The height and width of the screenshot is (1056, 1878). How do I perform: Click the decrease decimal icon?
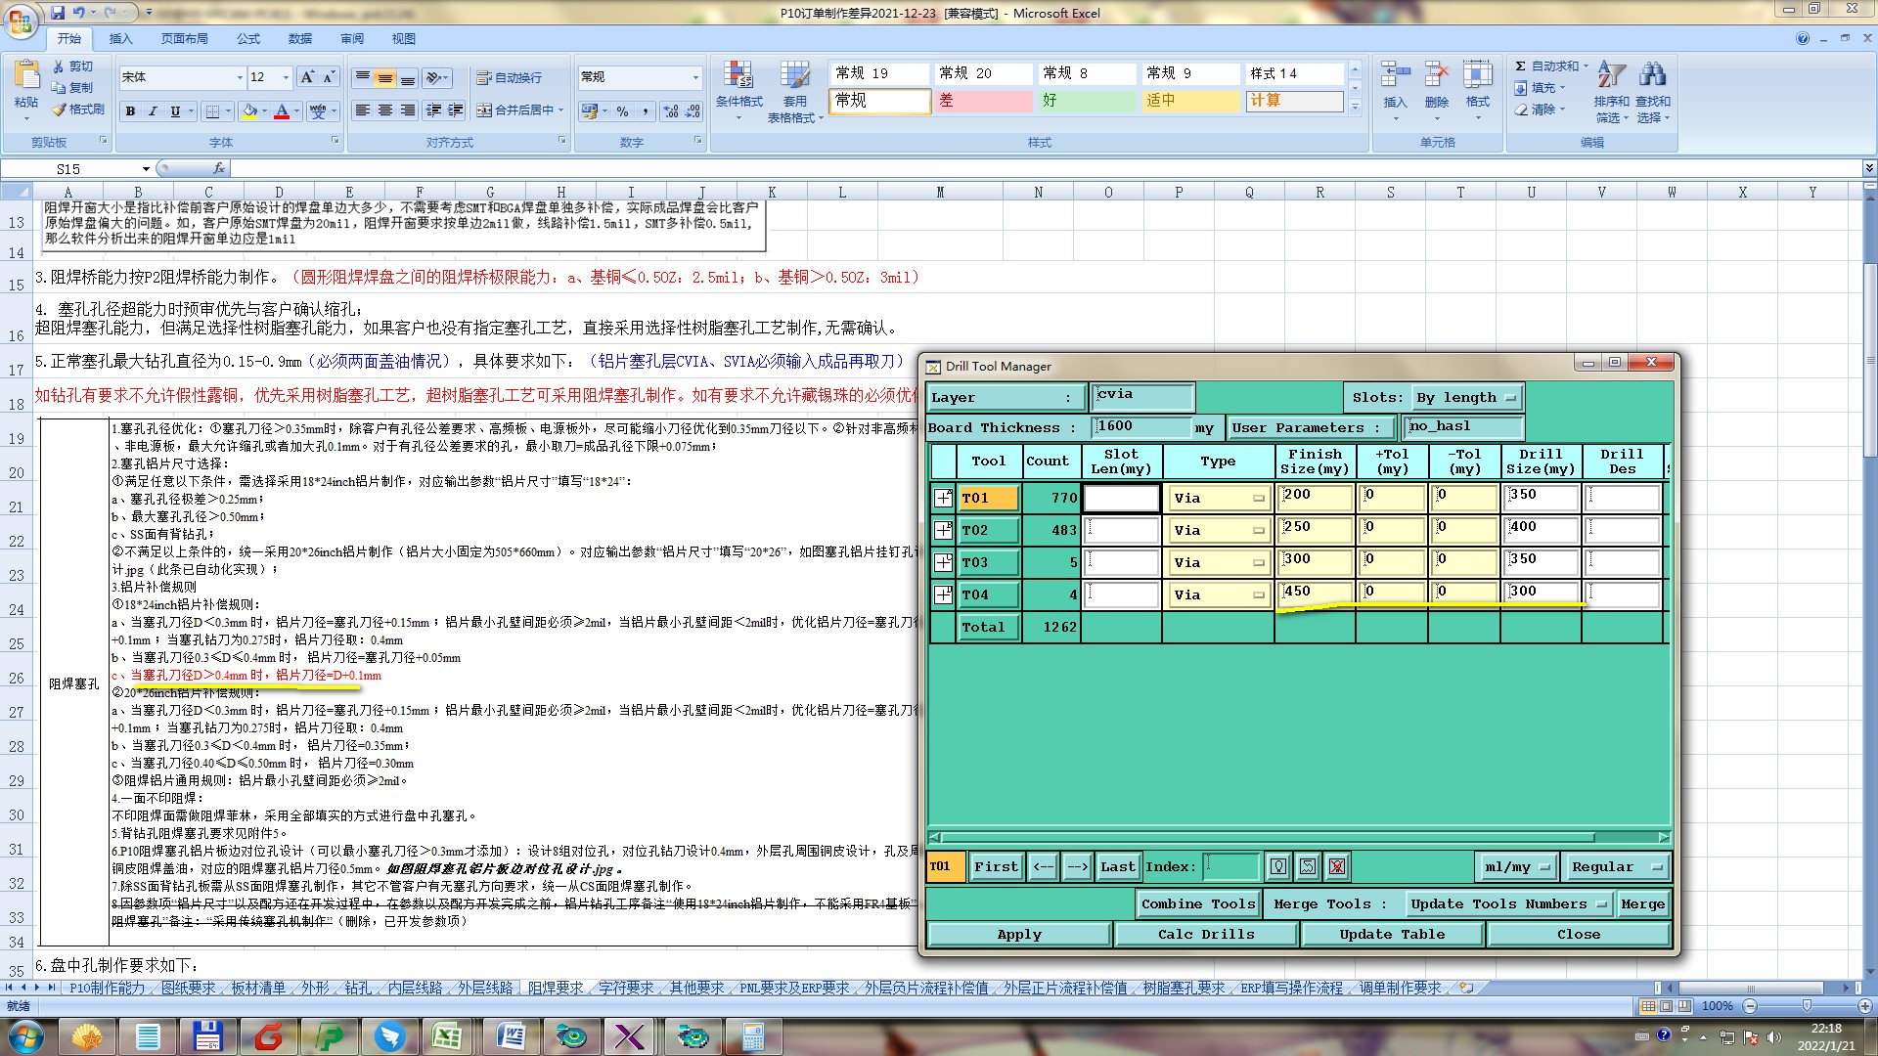pyautogui.click(x=693, y=111)
